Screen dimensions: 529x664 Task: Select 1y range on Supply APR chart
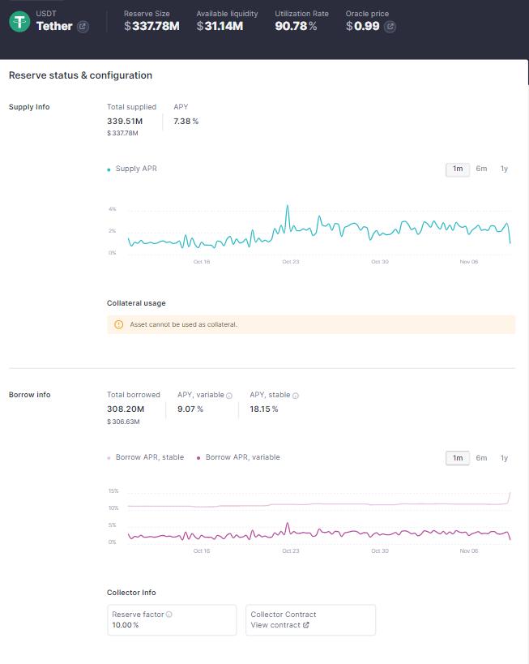[x=504, y=169]
